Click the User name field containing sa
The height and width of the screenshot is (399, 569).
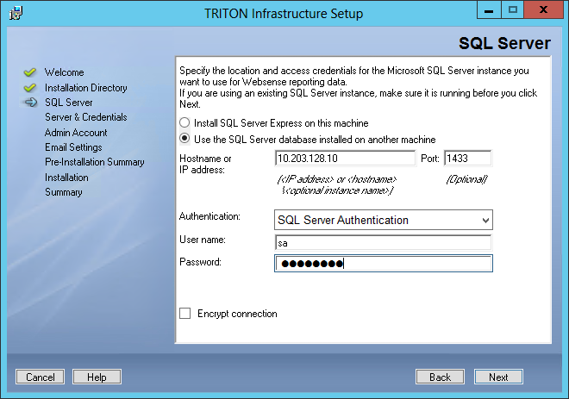tap(384, 243)
